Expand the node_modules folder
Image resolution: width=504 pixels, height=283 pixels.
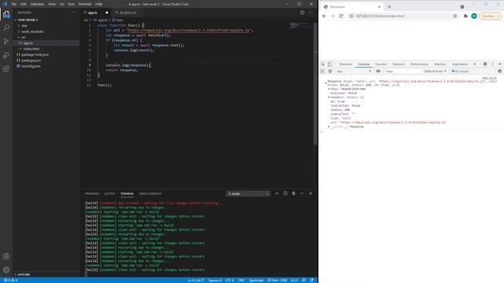coord(32,31)
